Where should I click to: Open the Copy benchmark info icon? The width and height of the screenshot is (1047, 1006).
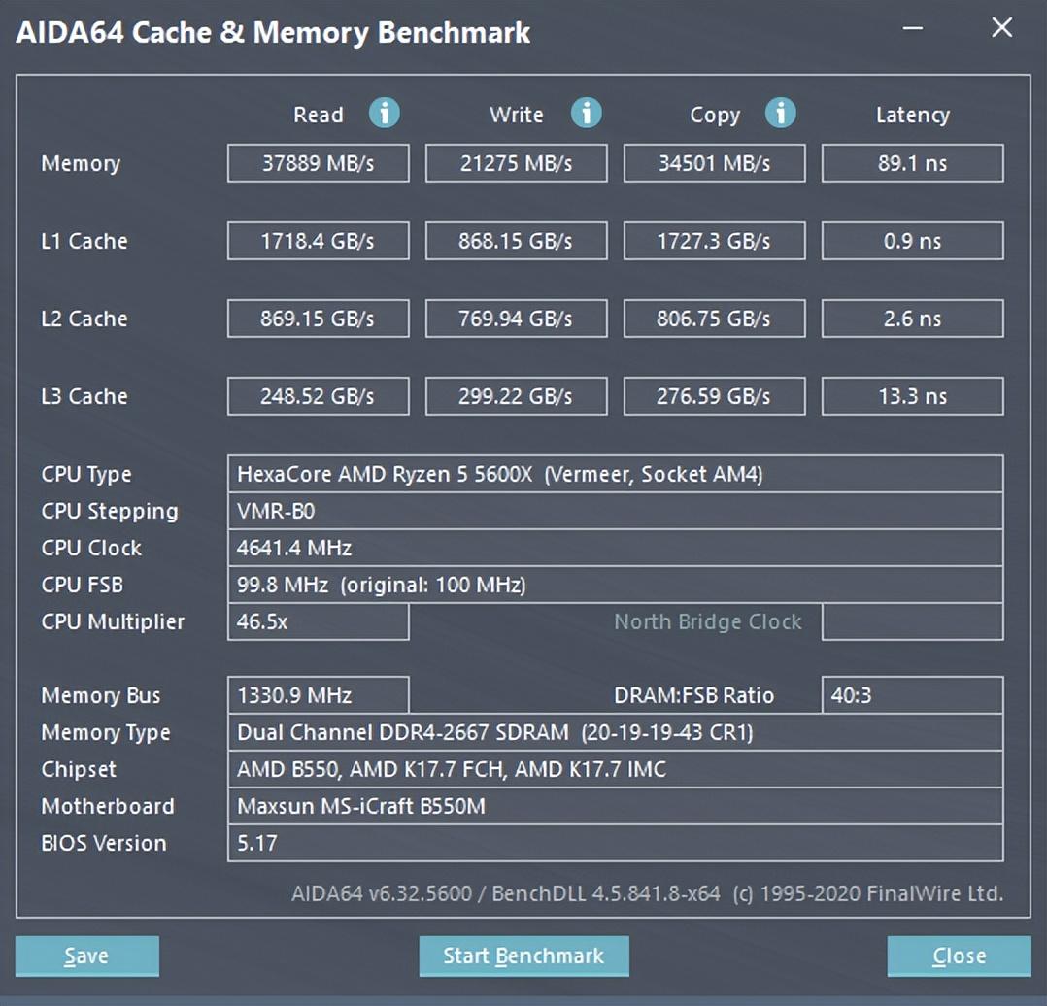point(781,114)
